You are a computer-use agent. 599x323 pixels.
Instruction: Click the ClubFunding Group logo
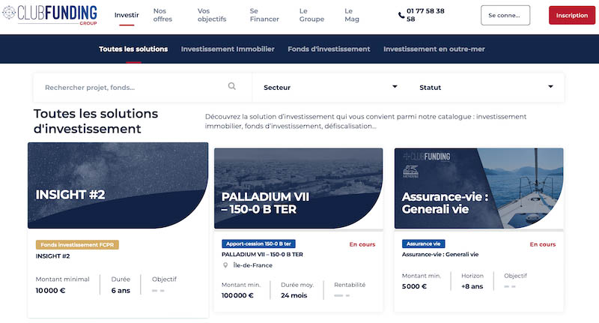click(x=49, y=14)
